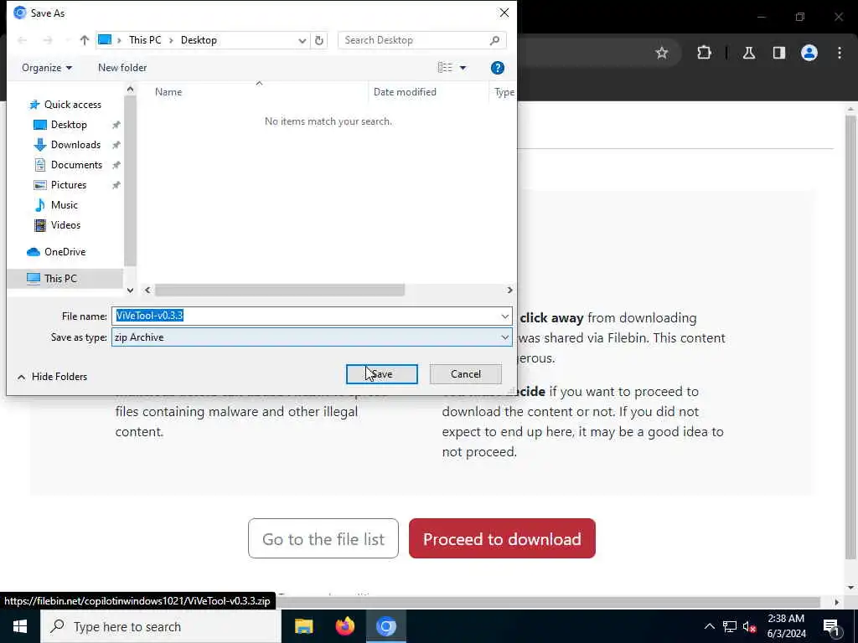
Task: Expand the address bar history dropdown
Action: click(x=302, y=40)
